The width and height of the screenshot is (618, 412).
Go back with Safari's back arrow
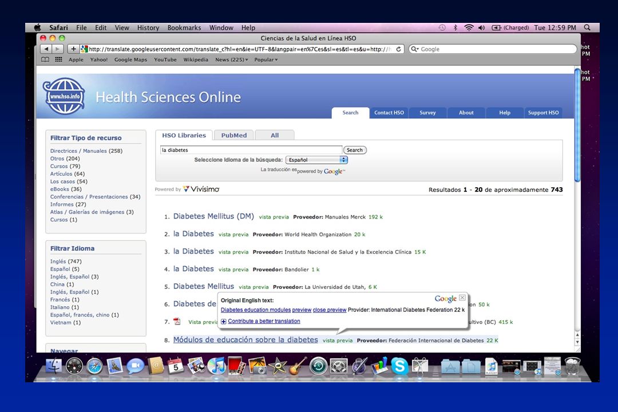click(46, 49)
